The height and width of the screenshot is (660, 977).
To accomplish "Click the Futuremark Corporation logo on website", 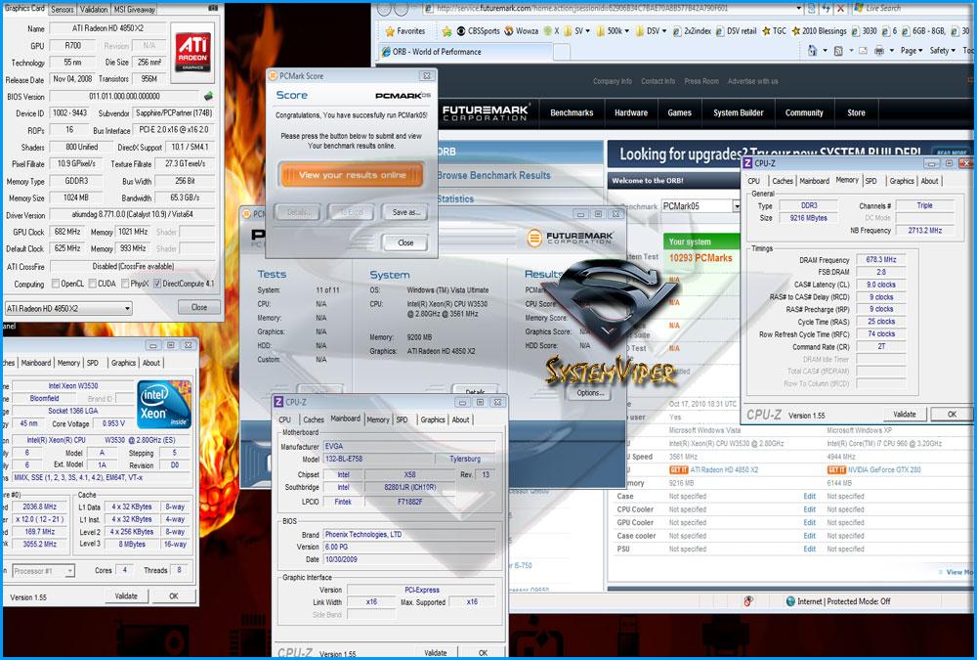I will tap(485, 112).
